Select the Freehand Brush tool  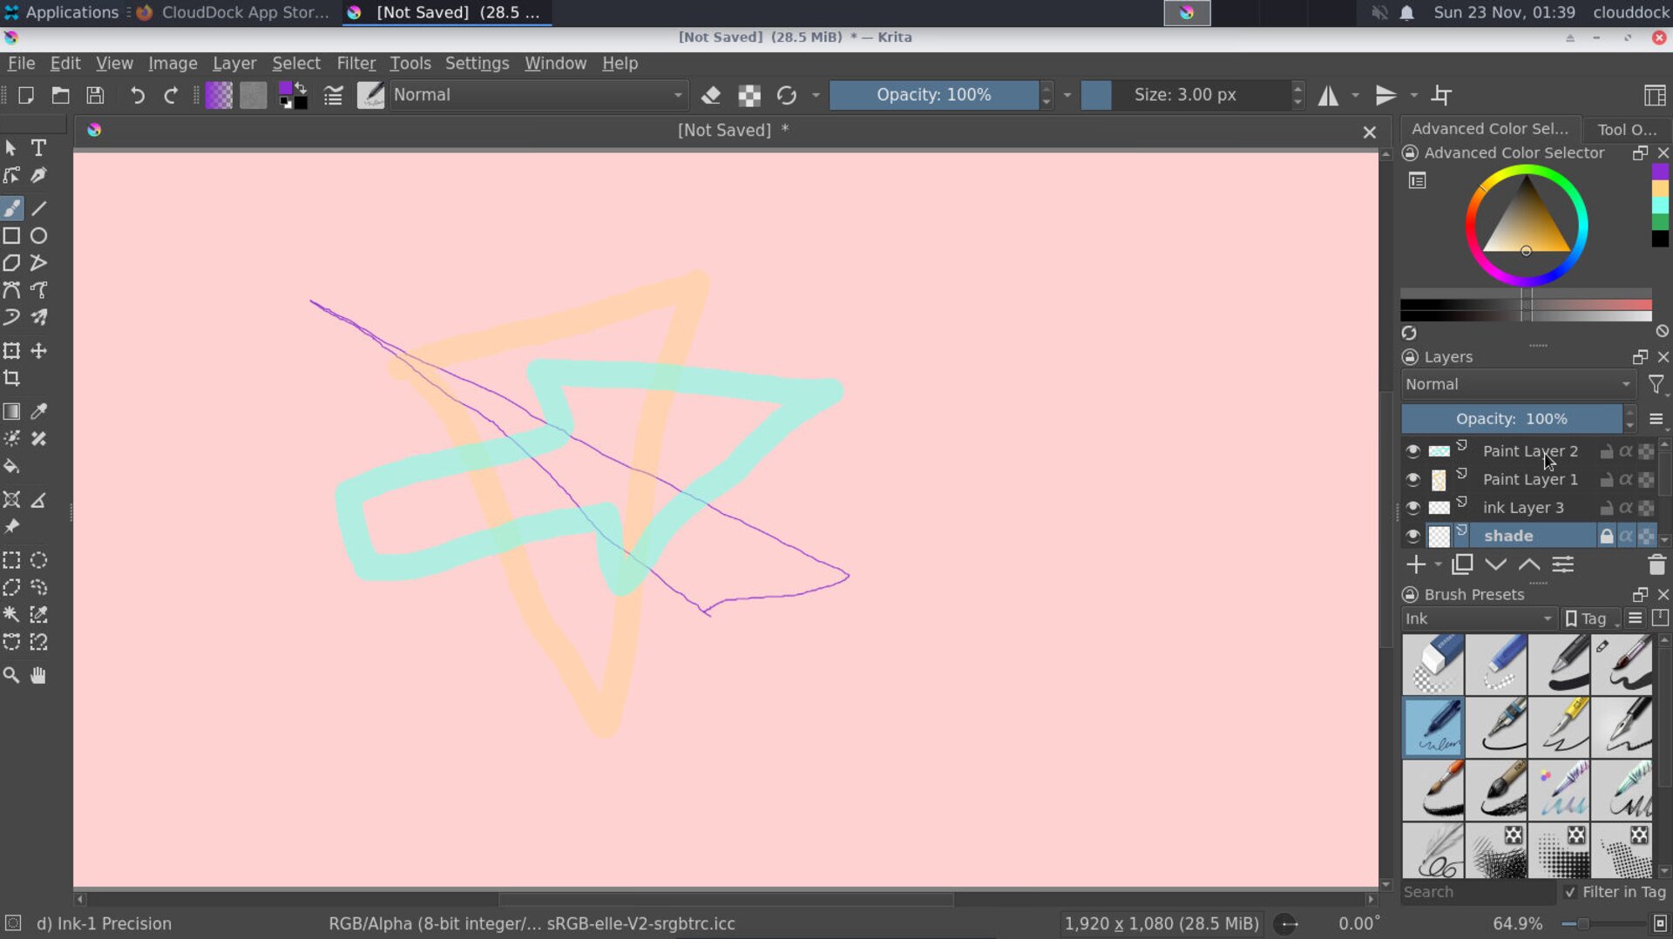(12, 208)
